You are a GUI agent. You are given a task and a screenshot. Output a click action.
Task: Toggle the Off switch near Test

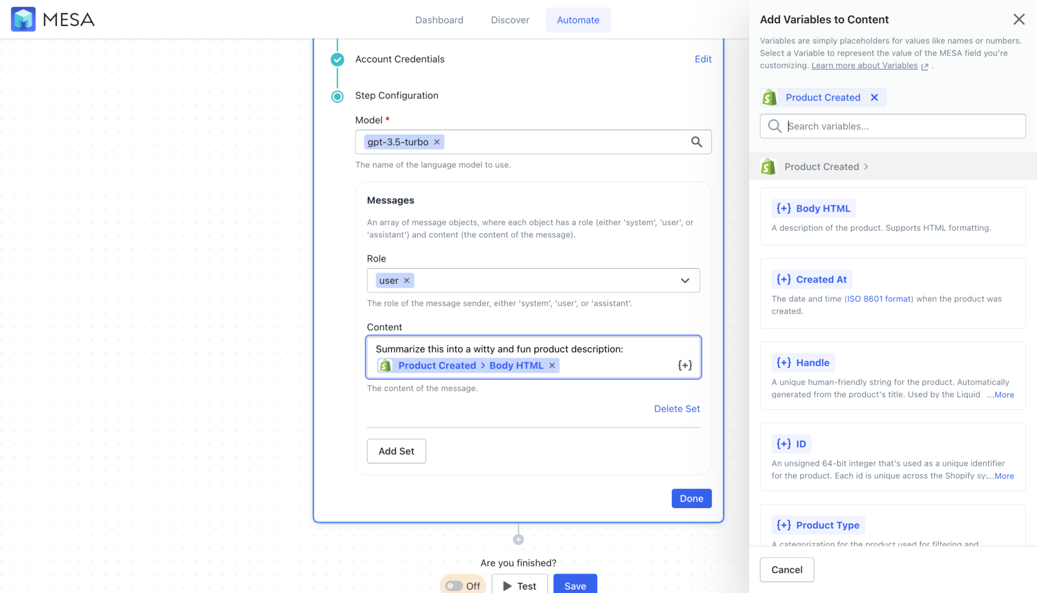click(x=454, y=585)
